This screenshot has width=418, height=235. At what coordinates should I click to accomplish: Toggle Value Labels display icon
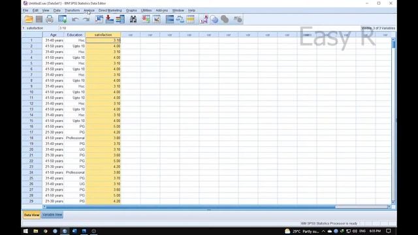coord(204,19)
